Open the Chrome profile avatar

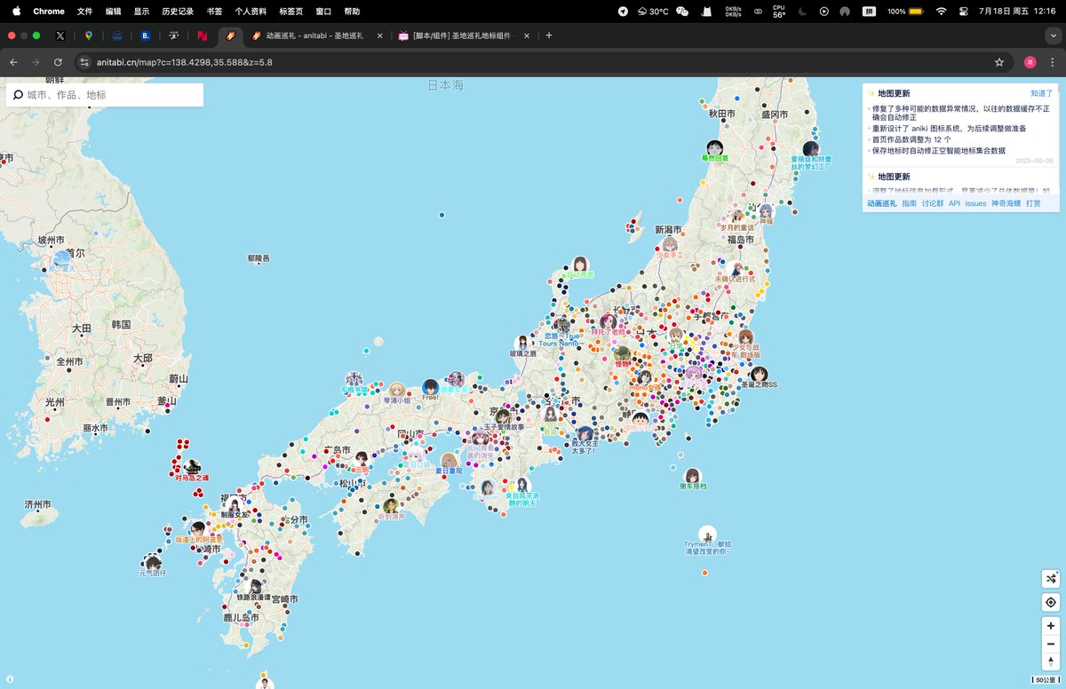coord(1030,62)
